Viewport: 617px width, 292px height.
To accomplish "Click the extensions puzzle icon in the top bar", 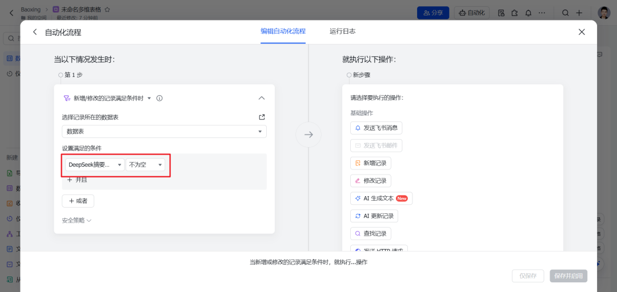I will tap(515, 13).
